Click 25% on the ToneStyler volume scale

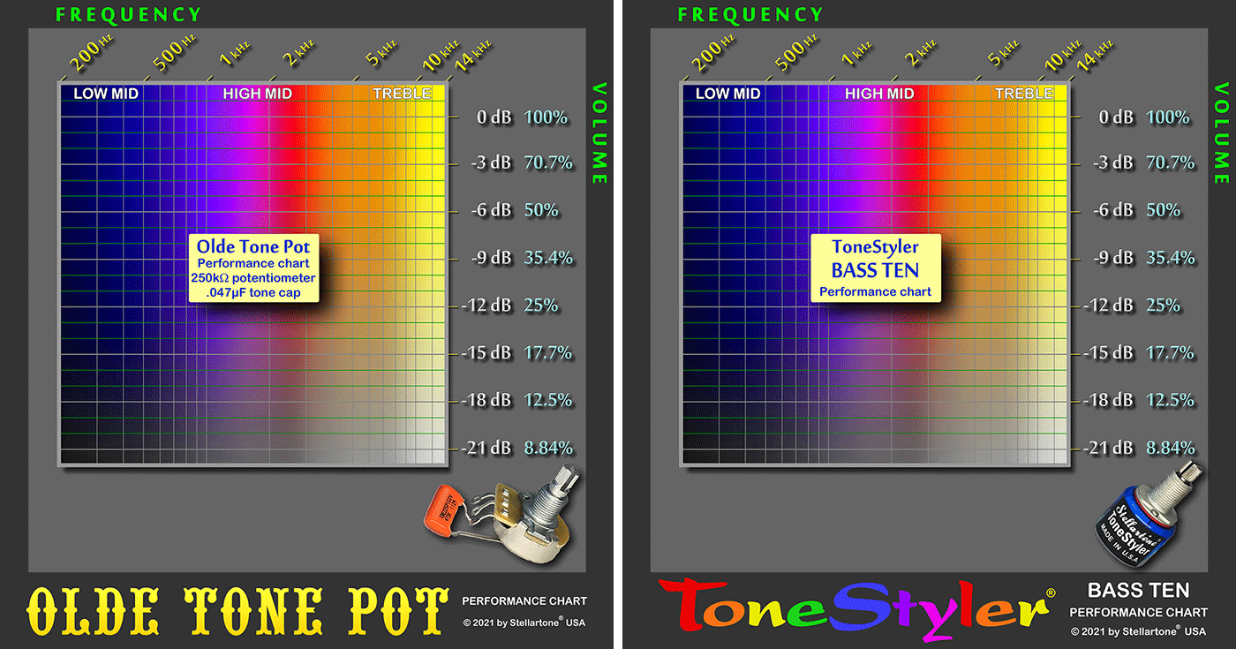[1164, 306]
